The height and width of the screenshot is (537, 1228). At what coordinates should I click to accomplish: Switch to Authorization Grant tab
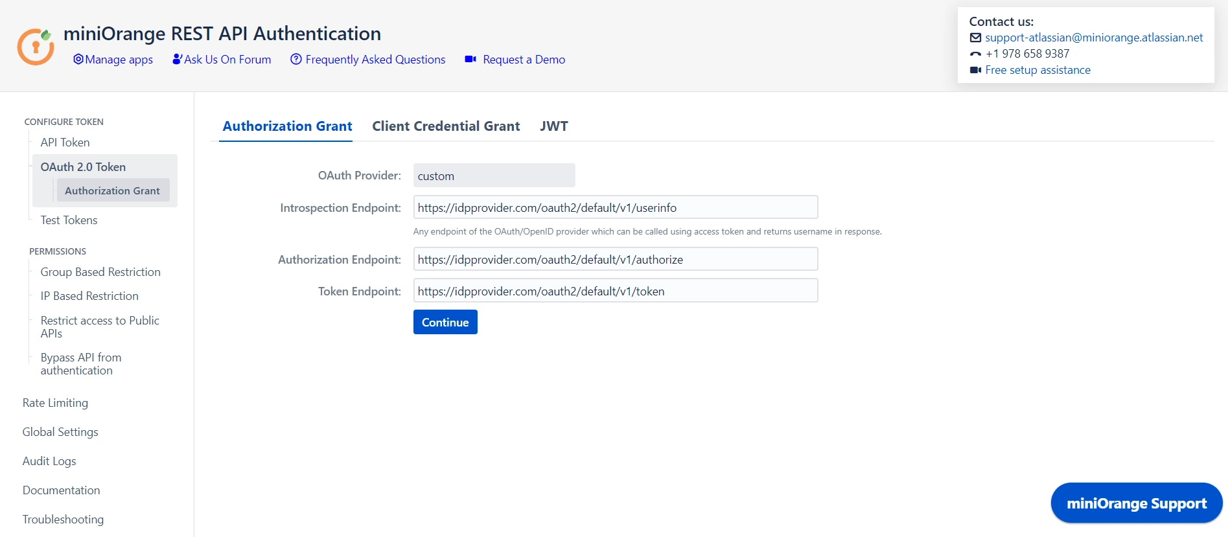pyautogui.click(x=287, y=126)
